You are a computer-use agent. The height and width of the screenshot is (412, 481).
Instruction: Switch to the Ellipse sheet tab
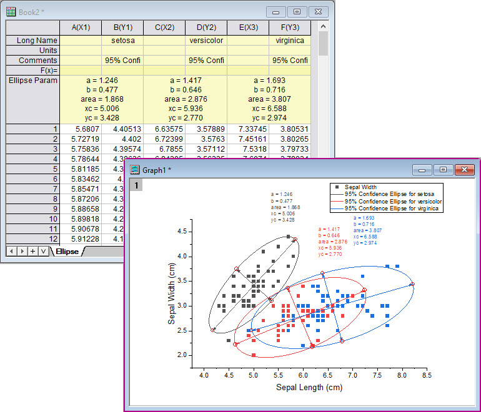pyautogui.click(x=66, y=252)
